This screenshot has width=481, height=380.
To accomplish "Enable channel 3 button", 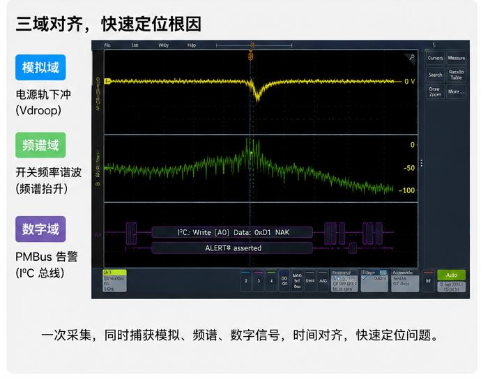I will point(259,281).
